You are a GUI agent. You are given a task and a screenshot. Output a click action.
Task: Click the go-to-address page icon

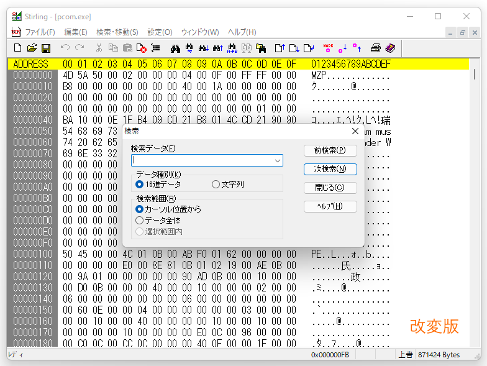(x=309, y=48)
